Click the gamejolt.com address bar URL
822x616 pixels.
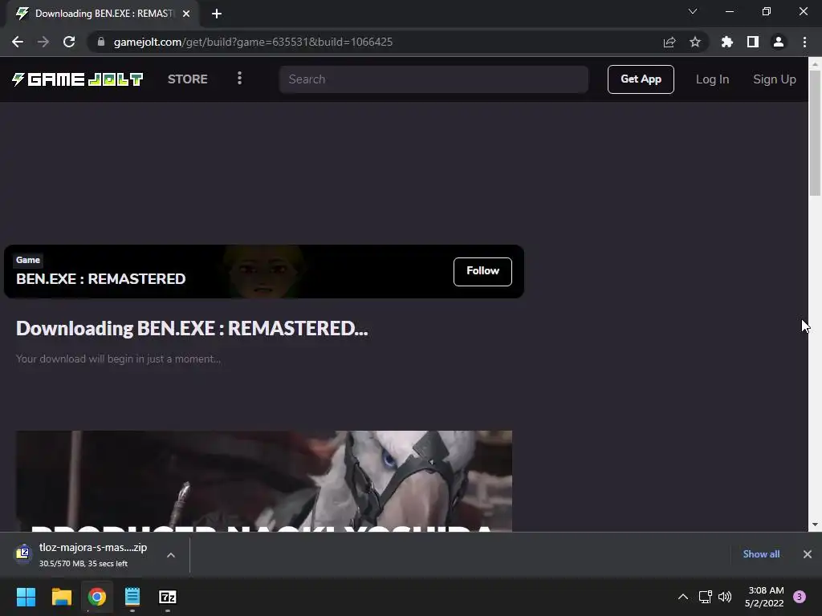click(x=253, y=42)
